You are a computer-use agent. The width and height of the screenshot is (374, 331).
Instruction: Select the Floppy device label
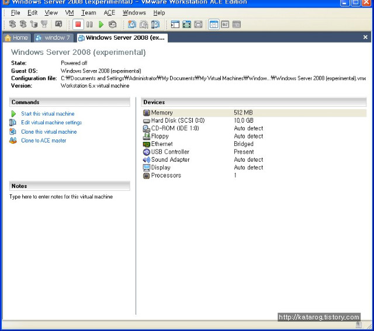coord(160,136)
